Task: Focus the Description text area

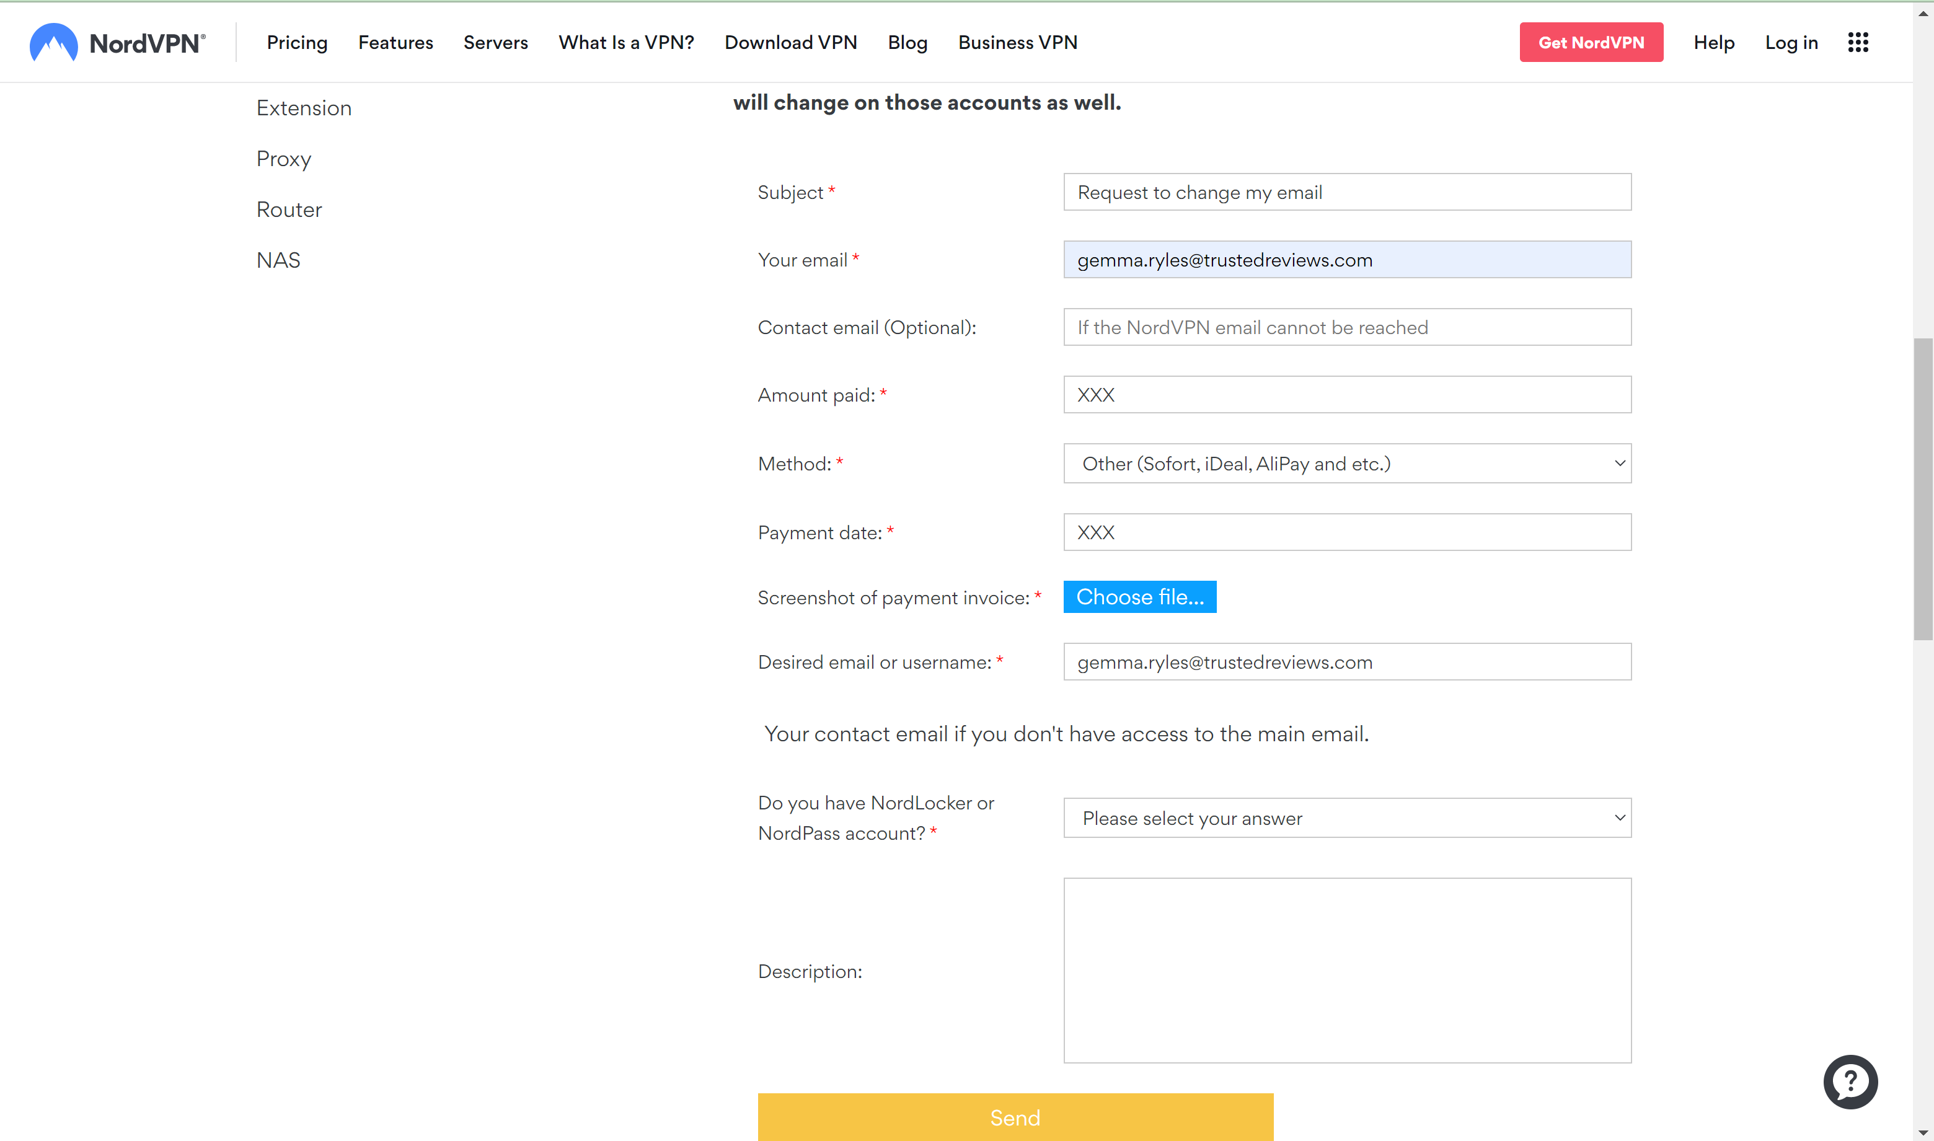Action: pyautogui.click(x=1347, y=971)
